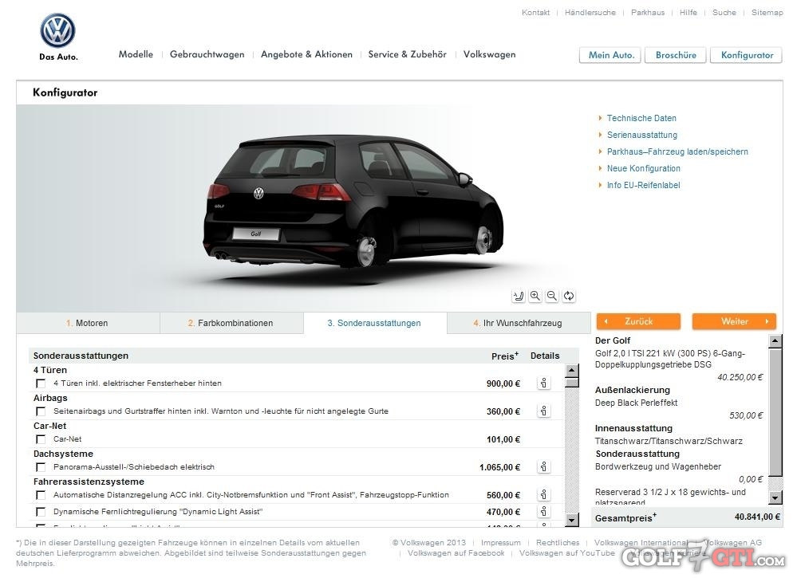
Task: Open Händlersuche link in top bar
Action: (590, 13)
